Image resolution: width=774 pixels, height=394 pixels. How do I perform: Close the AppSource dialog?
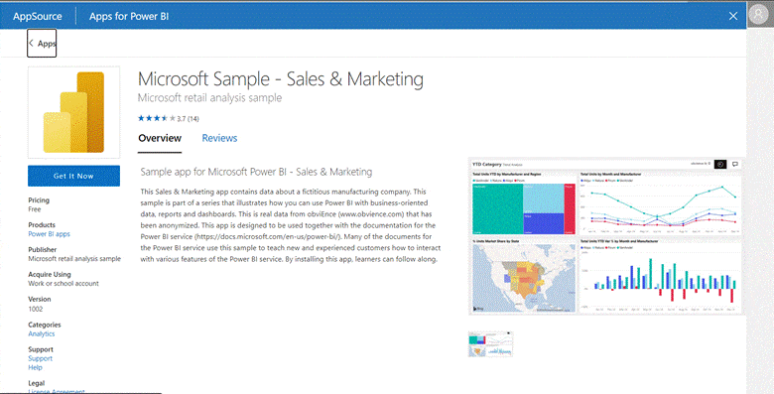[733, 16]
